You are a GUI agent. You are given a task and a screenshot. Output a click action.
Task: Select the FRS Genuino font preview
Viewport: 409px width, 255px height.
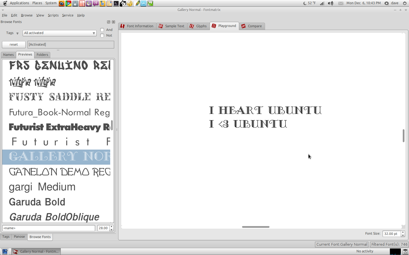56,66
